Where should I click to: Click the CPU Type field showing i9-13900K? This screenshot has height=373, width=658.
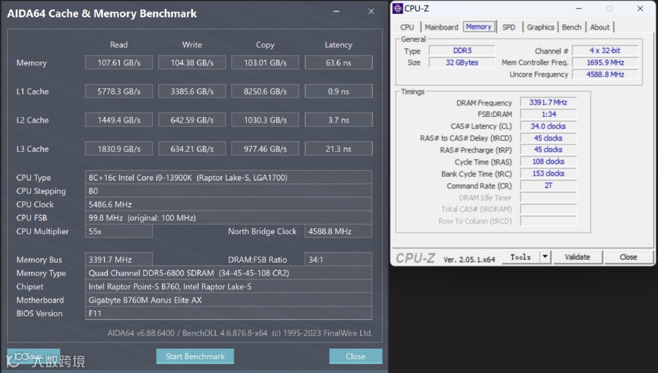[x=228, y=177]
